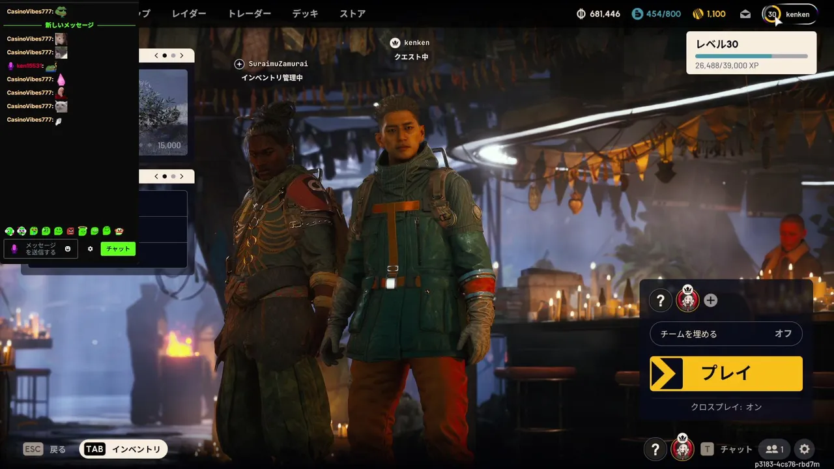Click the T key chat icon
The image size is (834, 469).
[x=707, y=449]
